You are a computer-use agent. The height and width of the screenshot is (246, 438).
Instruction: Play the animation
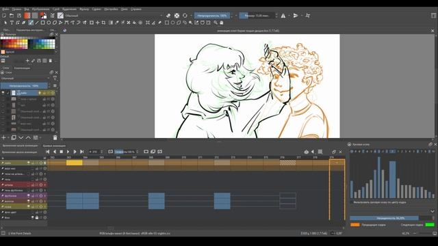[68, 152]
